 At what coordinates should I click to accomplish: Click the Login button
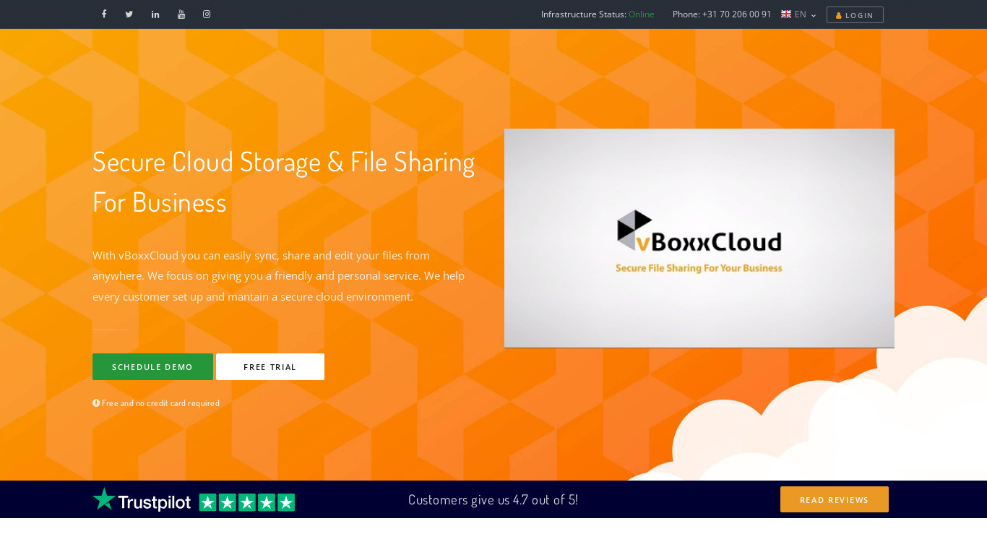click(x=855, y=15)
